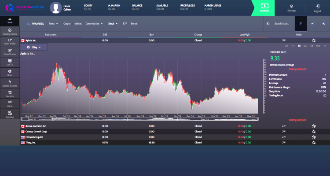Go to Open Trades in the sidebar
The height and width of the screenshot is (176, 330).
click(10, 42)
